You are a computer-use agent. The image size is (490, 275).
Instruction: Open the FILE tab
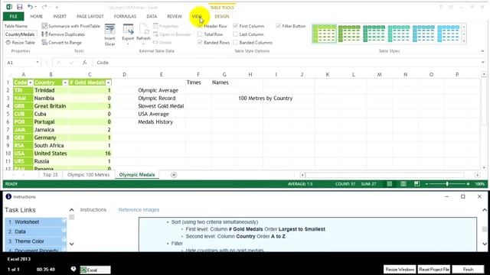point(14,16)
